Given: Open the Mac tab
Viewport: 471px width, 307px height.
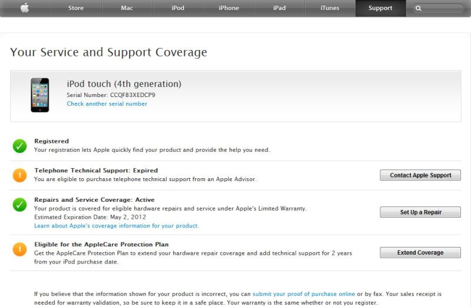Looking at the screenshot, I should tap(127, 8).
